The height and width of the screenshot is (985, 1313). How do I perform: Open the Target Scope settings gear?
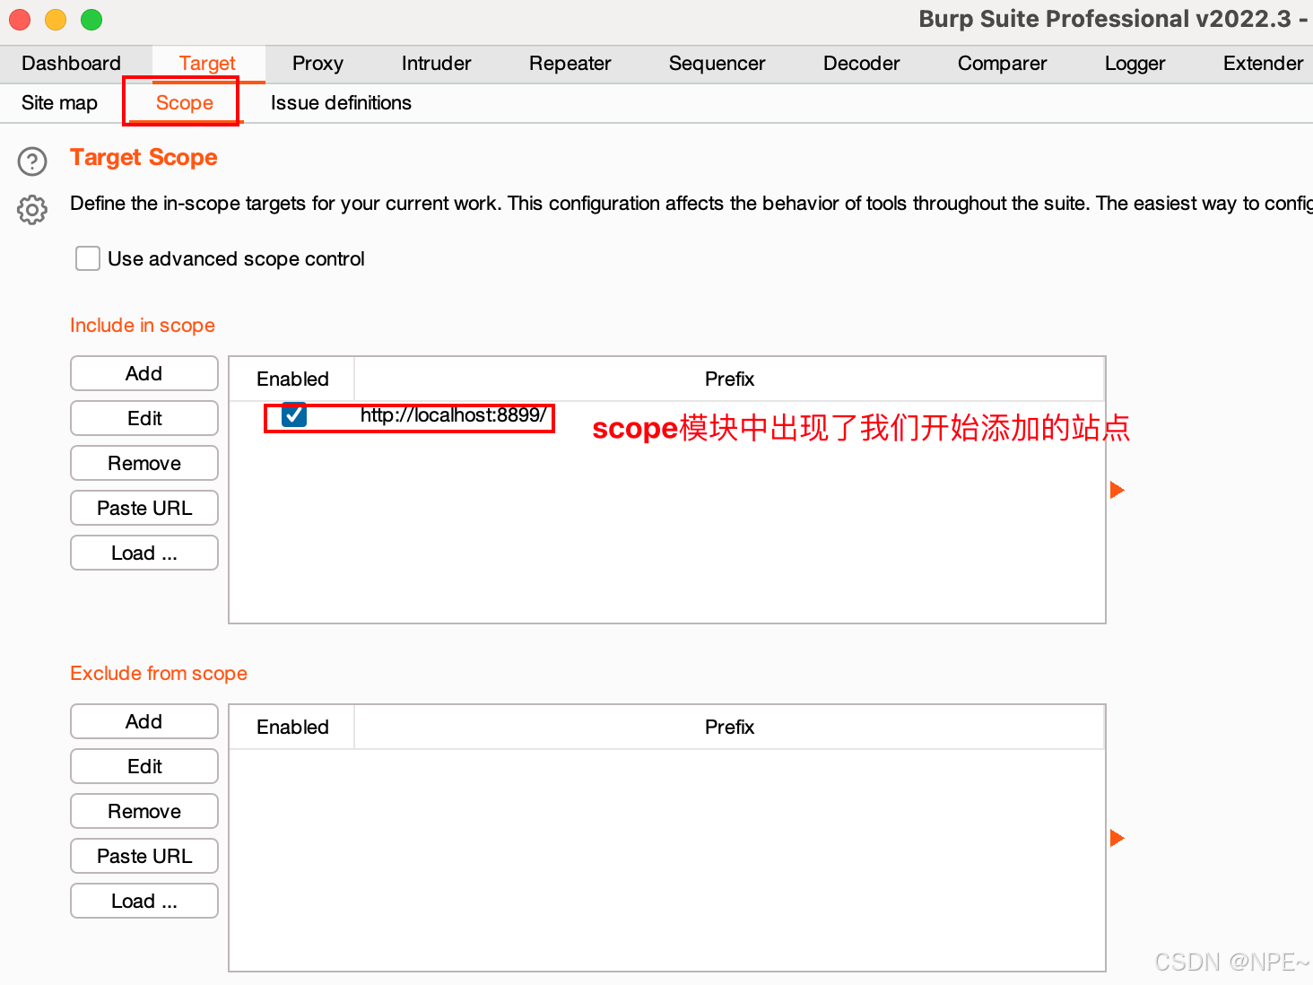32,209
